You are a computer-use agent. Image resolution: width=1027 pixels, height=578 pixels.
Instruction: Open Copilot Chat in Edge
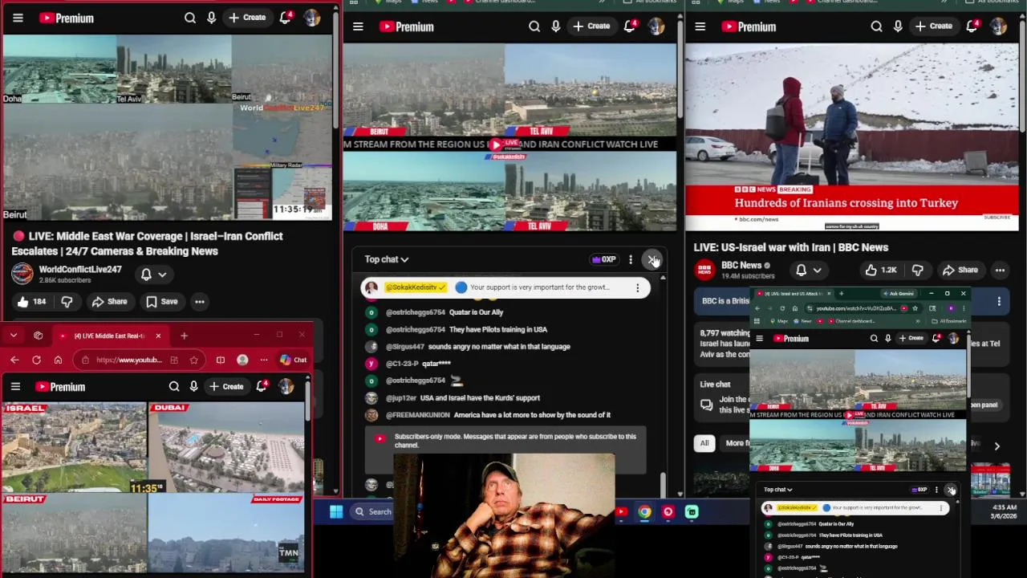293,360
